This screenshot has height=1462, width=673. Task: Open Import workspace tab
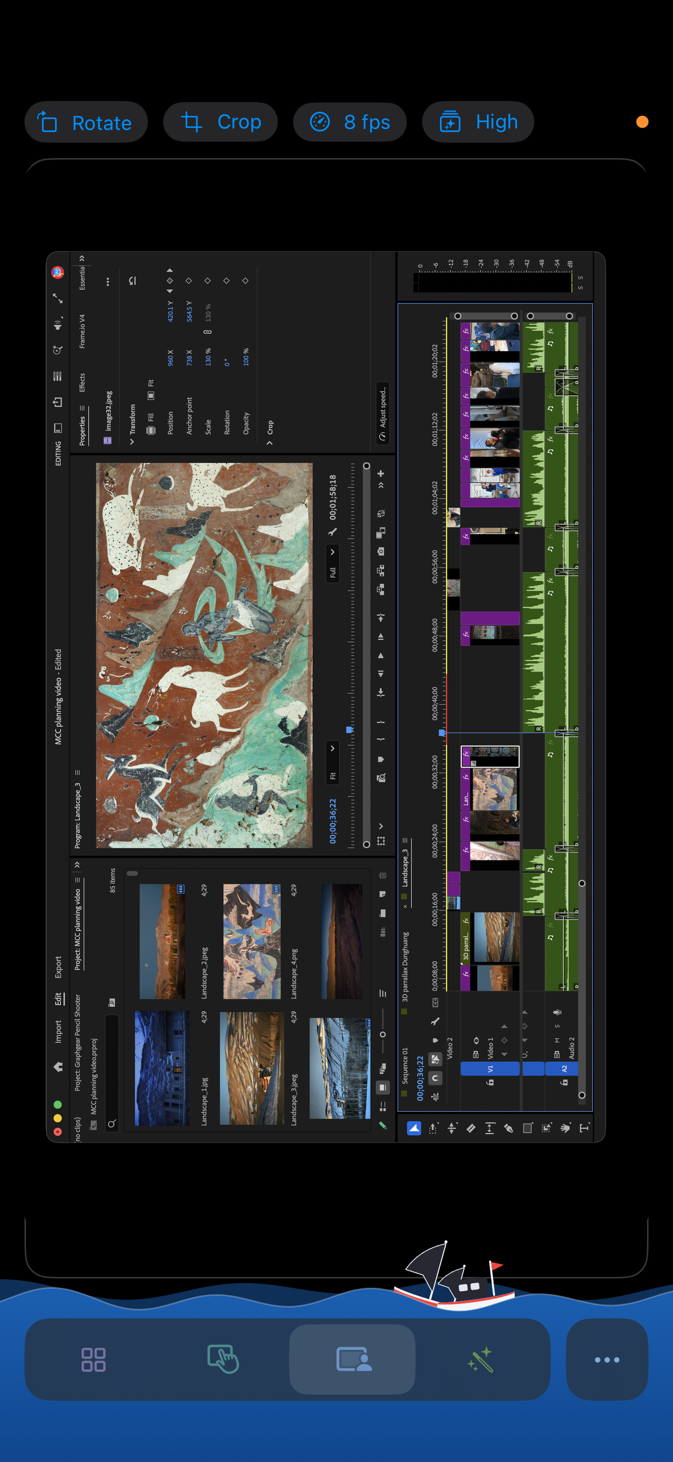click(58, 1032)
